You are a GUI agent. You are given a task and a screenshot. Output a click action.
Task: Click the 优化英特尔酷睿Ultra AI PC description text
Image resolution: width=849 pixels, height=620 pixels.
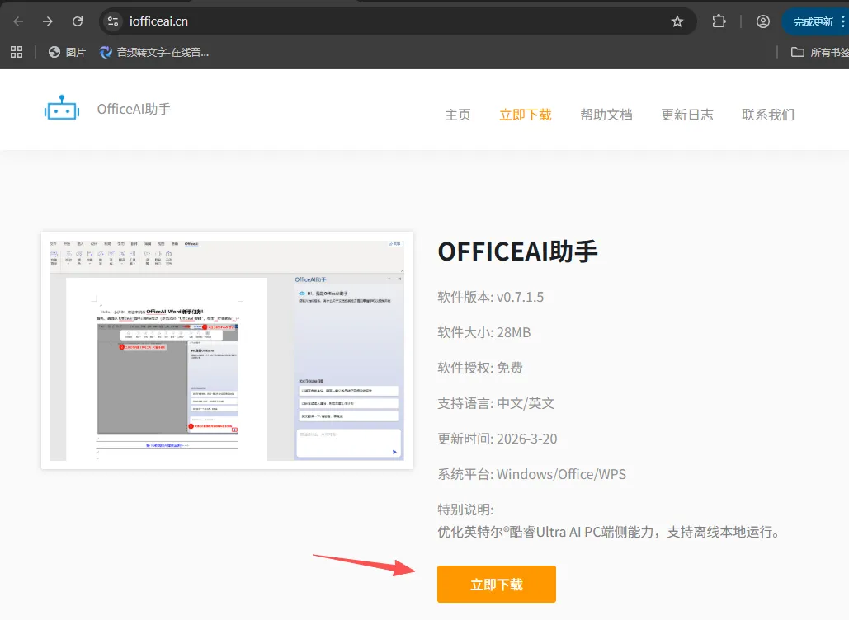click(x=611, y=533)
